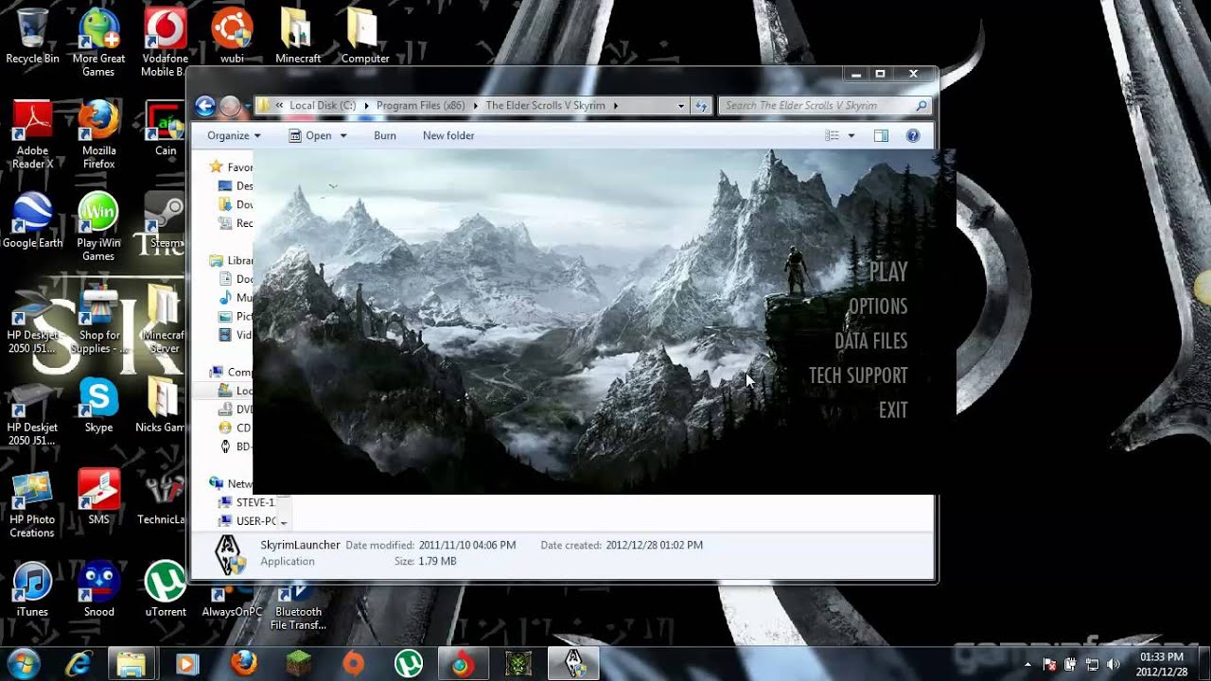The height and width of the screenshot is (681, 1211).
Task: Open Minecraft folder on desktop
Action: pos(298,38)
